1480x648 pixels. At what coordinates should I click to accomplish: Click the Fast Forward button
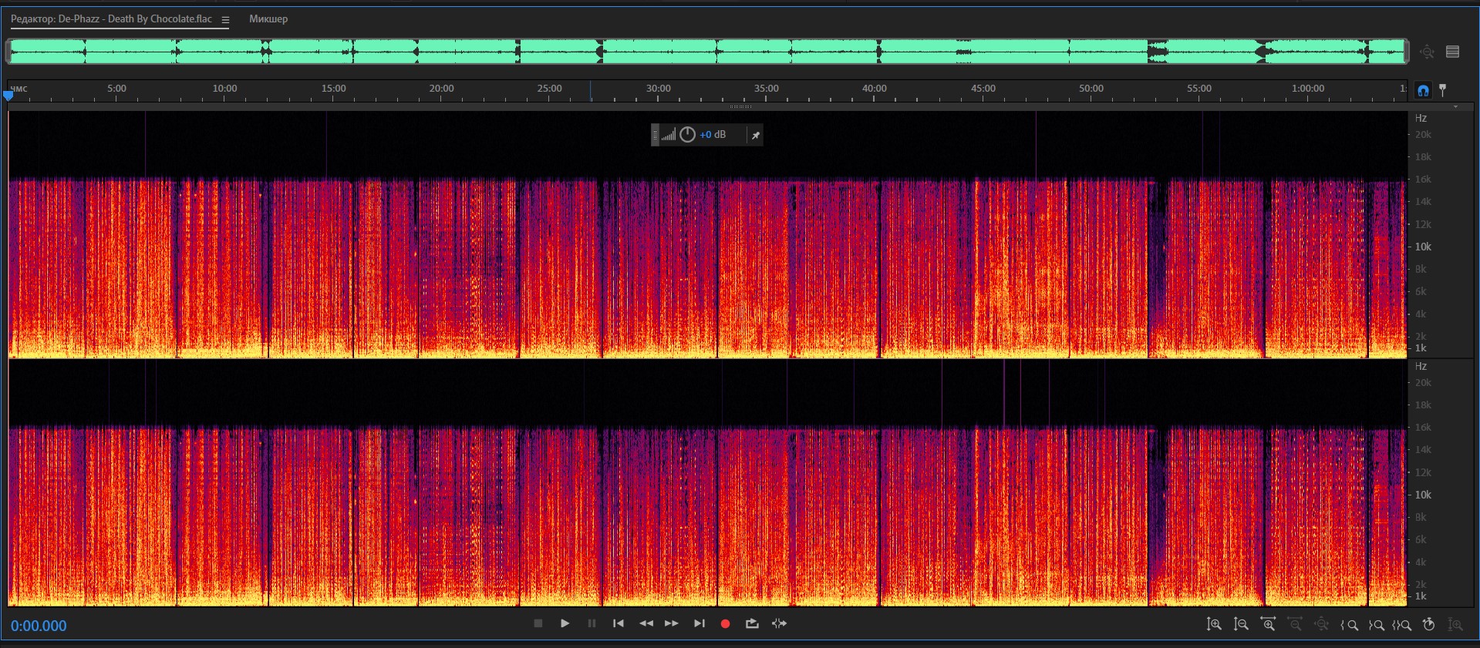click(672, 623)
